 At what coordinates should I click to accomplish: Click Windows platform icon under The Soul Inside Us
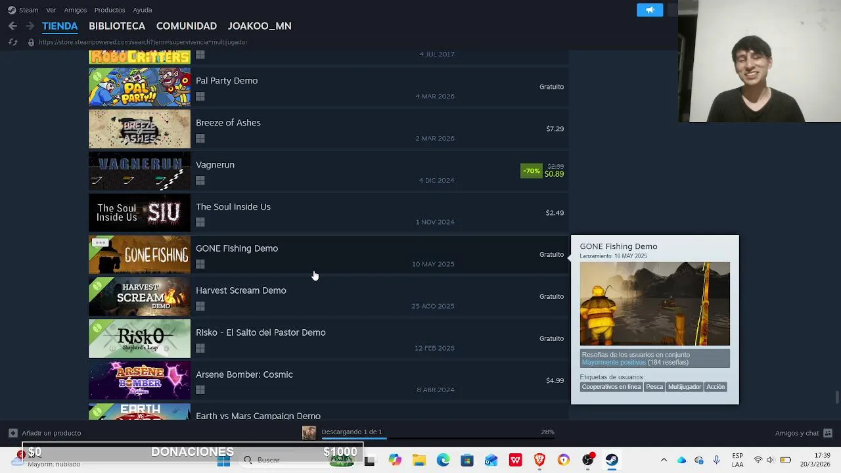click(200, 223)
